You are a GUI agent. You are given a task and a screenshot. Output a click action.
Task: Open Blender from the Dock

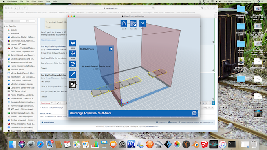click(x=195, y=144)
